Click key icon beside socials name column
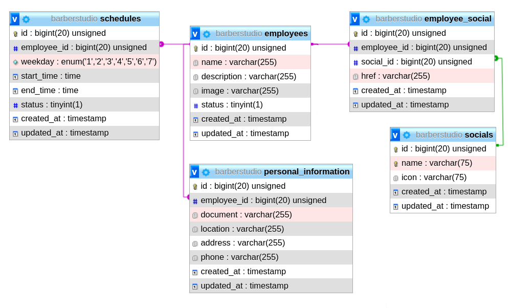Viewport: 511px width, 308px height. [396, 164]
